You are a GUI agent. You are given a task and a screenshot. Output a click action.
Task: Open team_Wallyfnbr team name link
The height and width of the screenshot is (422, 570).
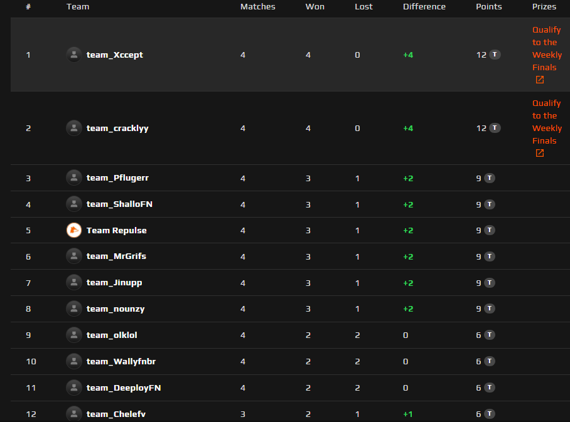pos(121,361)
